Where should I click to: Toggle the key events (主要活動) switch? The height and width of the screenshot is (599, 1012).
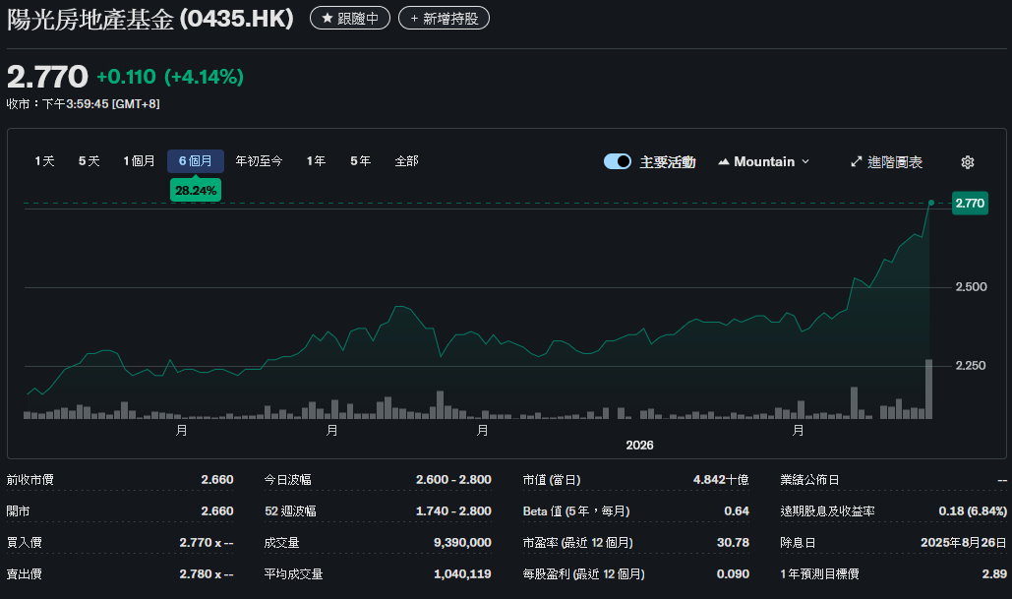tap(618, 162)
